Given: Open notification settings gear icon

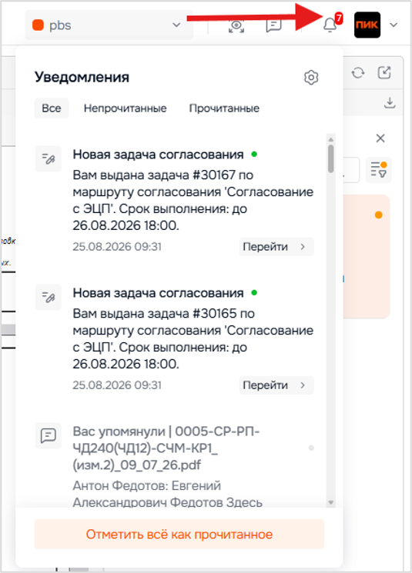Looking at the screenshot, I should click(311, 78).
